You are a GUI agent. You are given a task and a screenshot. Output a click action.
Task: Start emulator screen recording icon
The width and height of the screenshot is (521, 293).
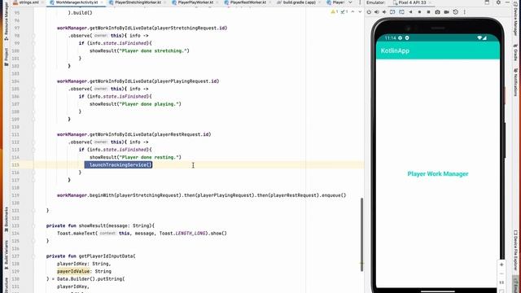coord(447,12)
